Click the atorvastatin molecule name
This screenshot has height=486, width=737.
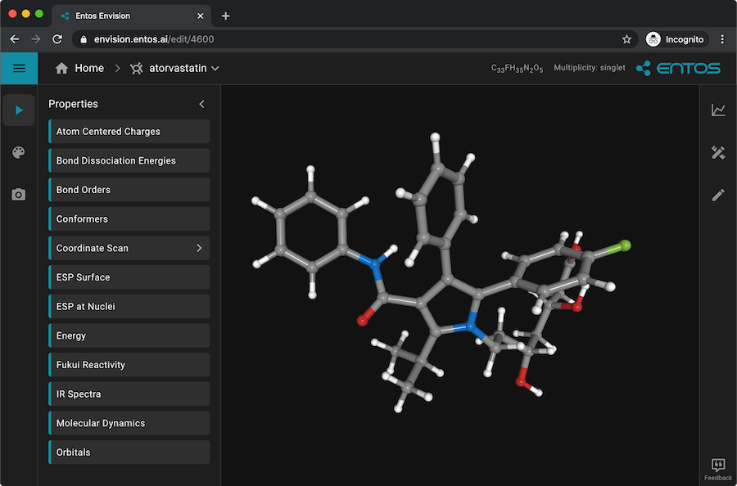click(x=178, y=69)
